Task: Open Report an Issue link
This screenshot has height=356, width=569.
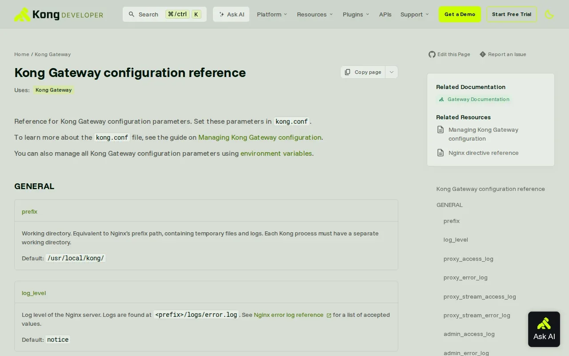Action: pyautogui.click(x=507, y=54)
